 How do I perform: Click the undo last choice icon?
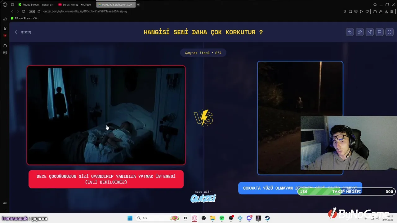tap(350, 32)
